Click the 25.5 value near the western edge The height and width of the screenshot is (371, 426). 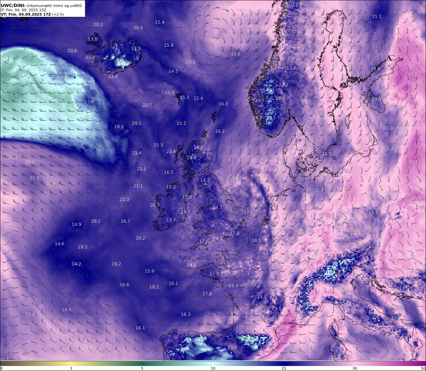(30, 162)
